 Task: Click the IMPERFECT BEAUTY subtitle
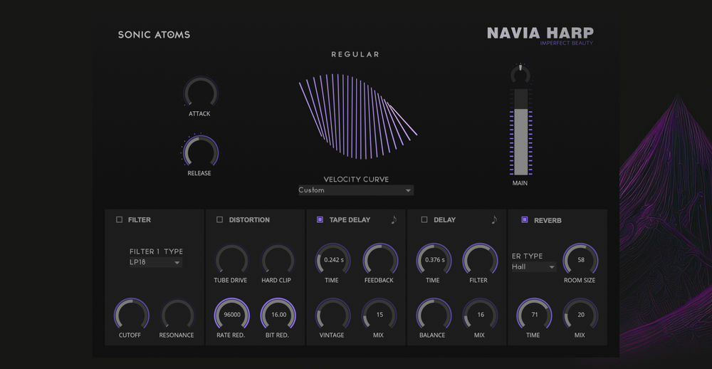pyautogui.click(x=566, y=43)
